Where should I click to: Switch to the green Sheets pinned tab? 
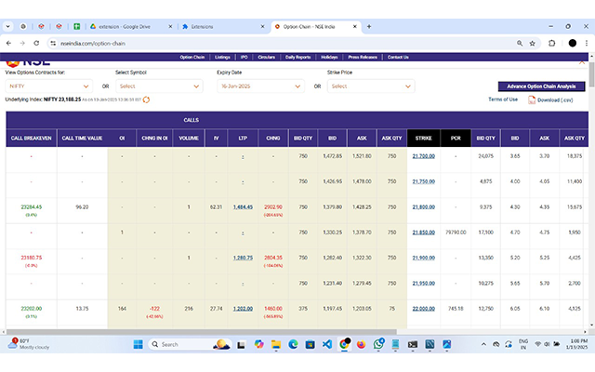[x=76, y=27]
